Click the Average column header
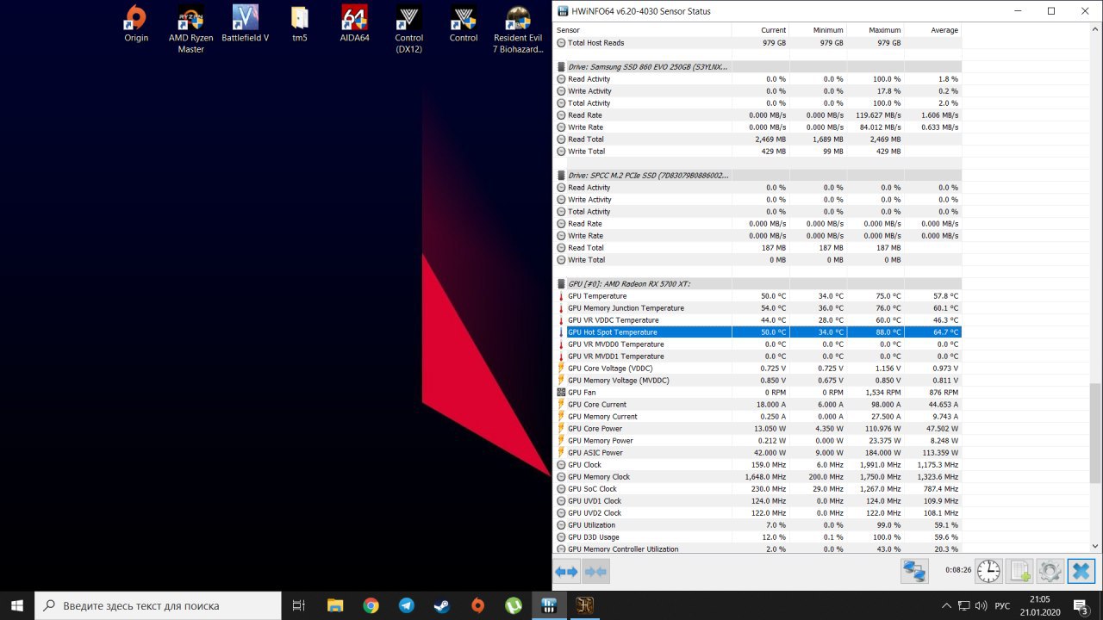This screenshot has height=620, width=1103. pos(933,30)
